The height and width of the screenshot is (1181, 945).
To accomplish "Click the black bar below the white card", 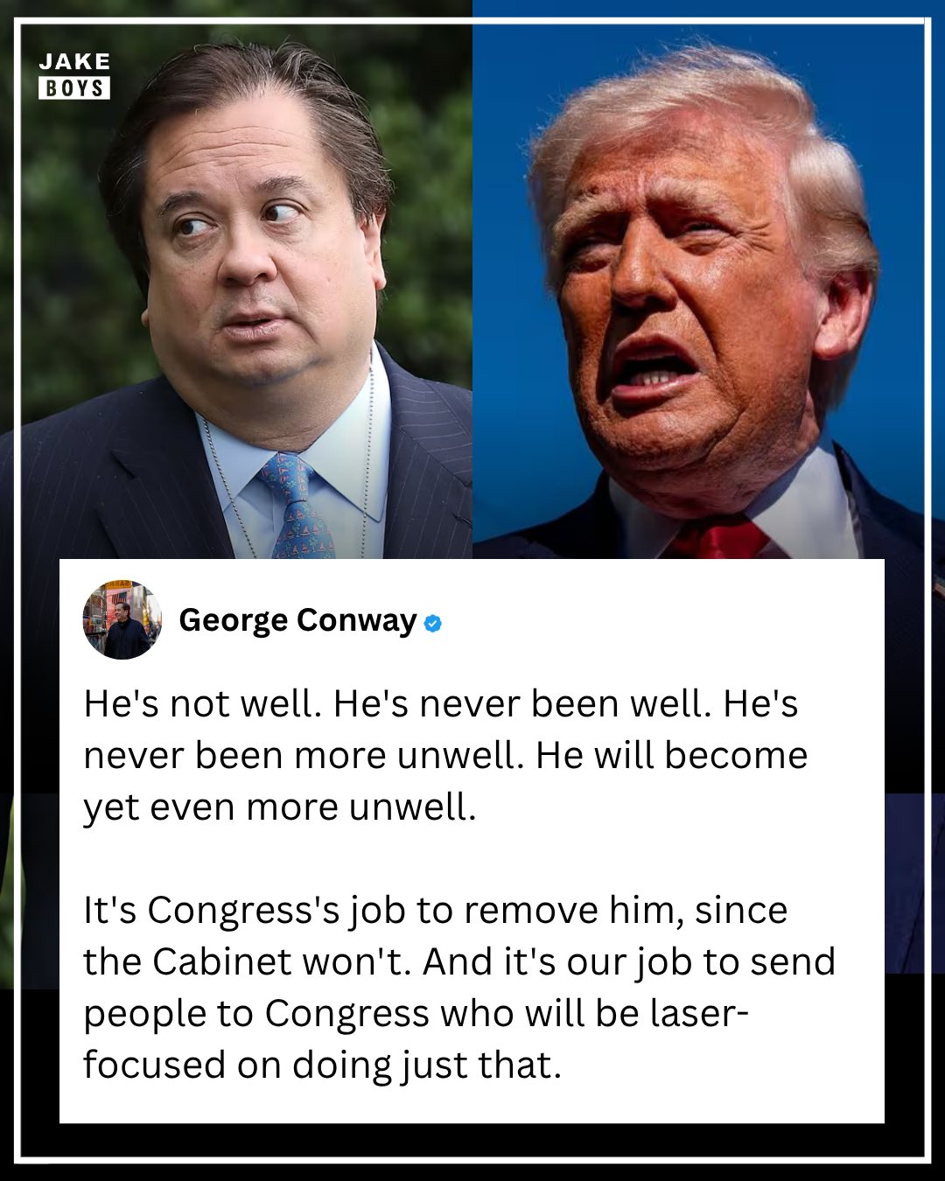I will click(x=472, y=1140).
